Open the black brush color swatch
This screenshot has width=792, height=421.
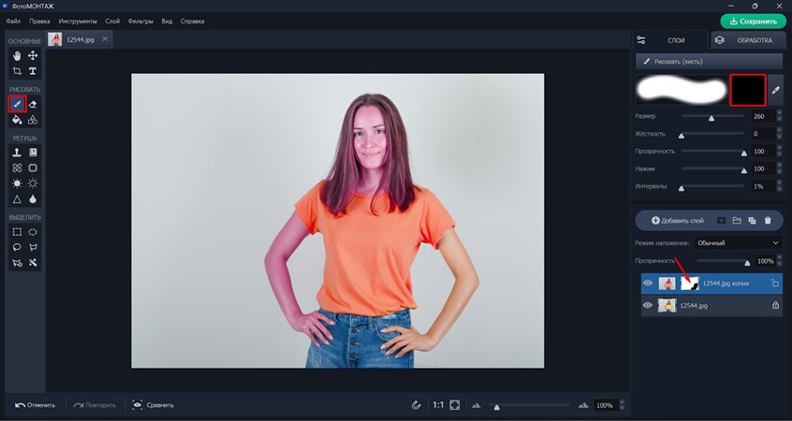(x=748, y=90)
